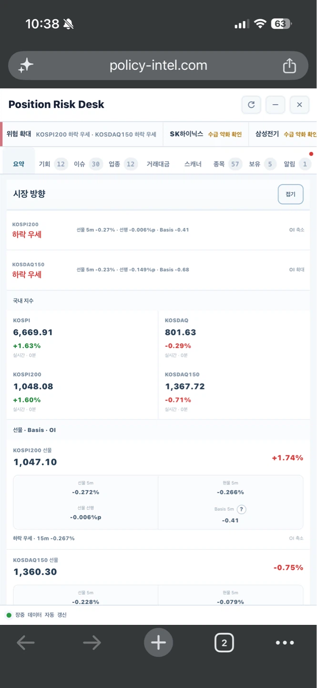This screenshot has width=317, height=688.
Task: Tap the browser share icon
Action: (289, 65)
